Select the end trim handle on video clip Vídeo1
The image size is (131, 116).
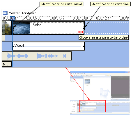click(84, 28)
